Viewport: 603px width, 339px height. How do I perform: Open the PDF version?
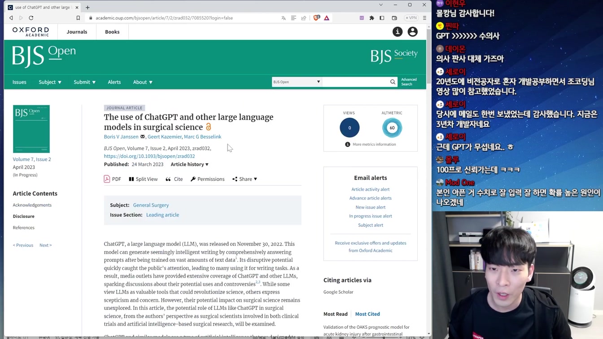[113, 179]
